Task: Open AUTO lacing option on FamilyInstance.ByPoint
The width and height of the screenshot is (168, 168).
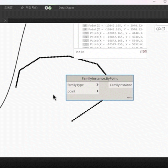Action: (130, 98)
